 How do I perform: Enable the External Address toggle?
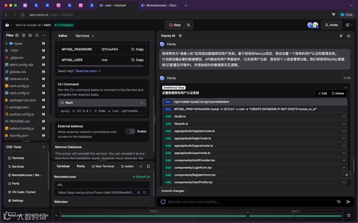pyautogui.click(x=130, y=131)
